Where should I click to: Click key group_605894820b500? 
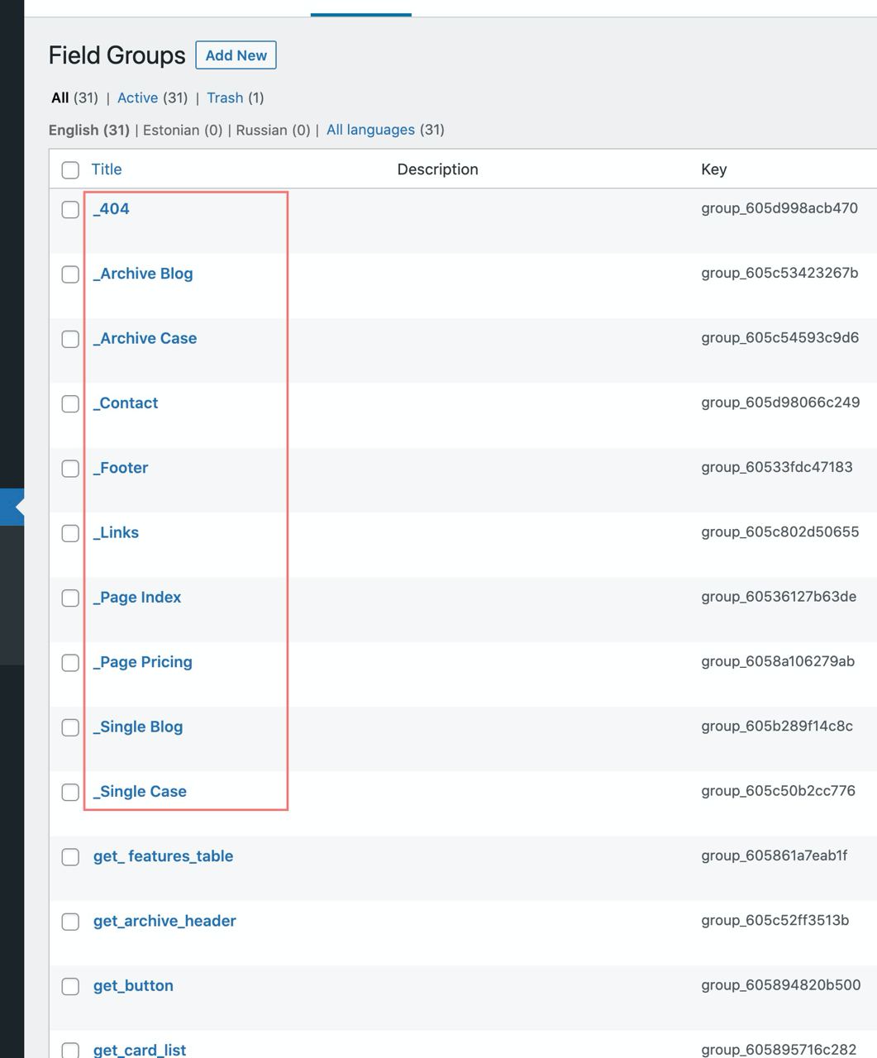pos(781,985)
